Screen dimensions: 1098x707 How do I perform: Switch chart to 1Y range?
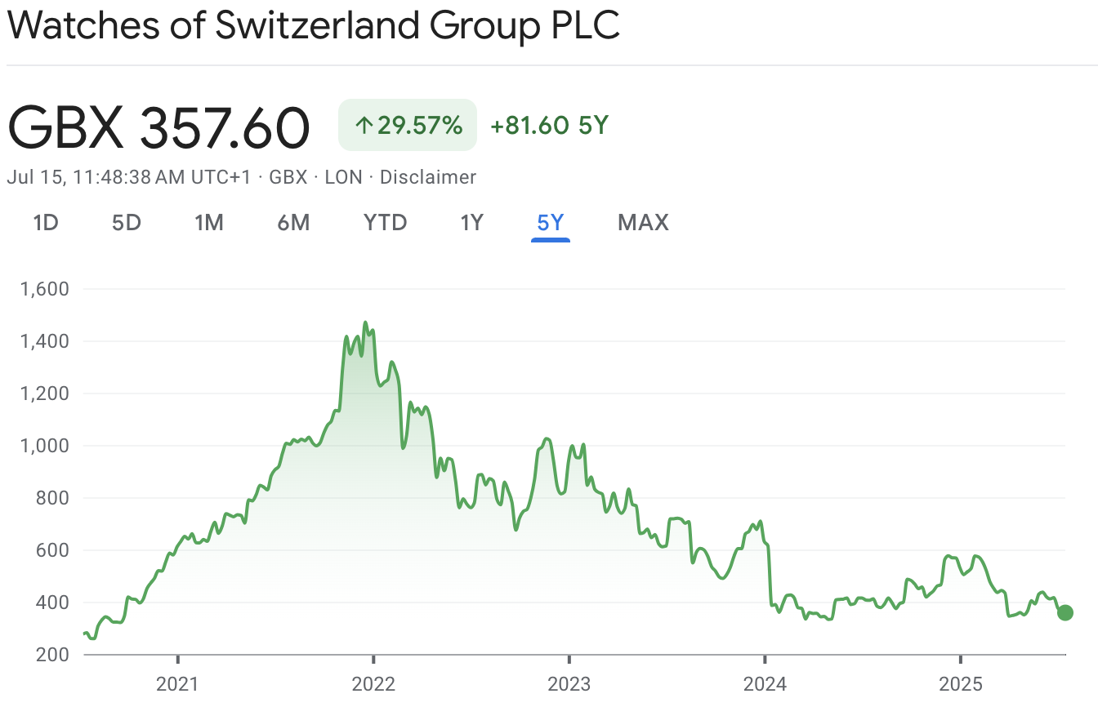(471, 222)
